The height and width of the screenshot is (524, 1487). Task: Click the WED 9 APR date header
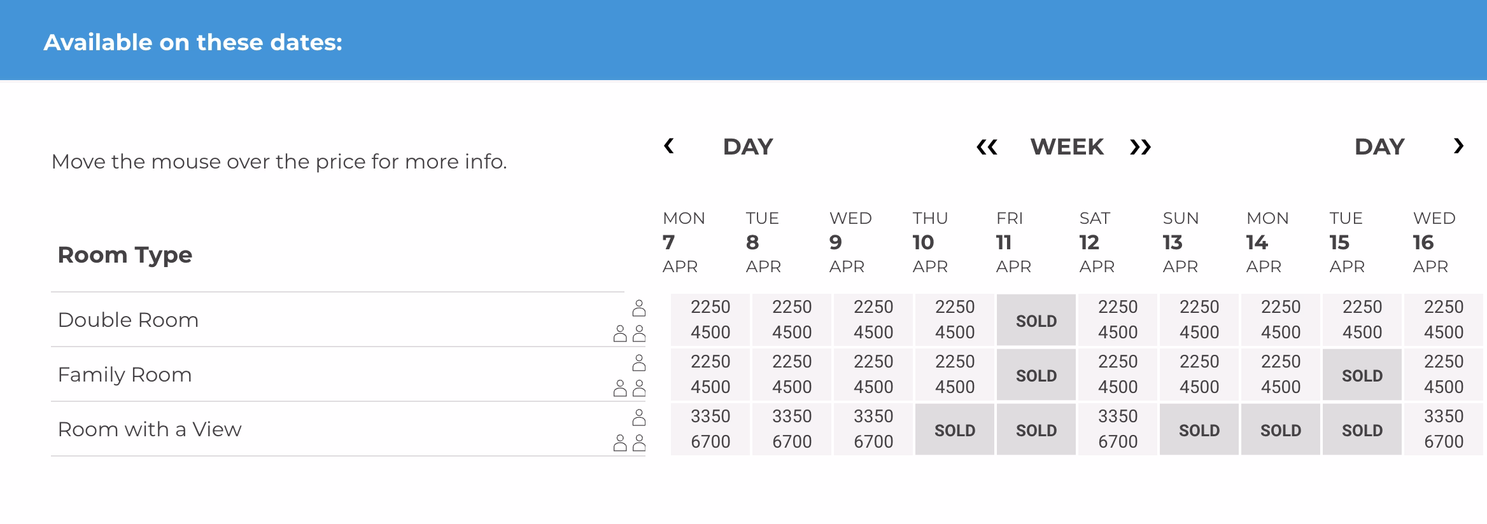pos(850,242)
